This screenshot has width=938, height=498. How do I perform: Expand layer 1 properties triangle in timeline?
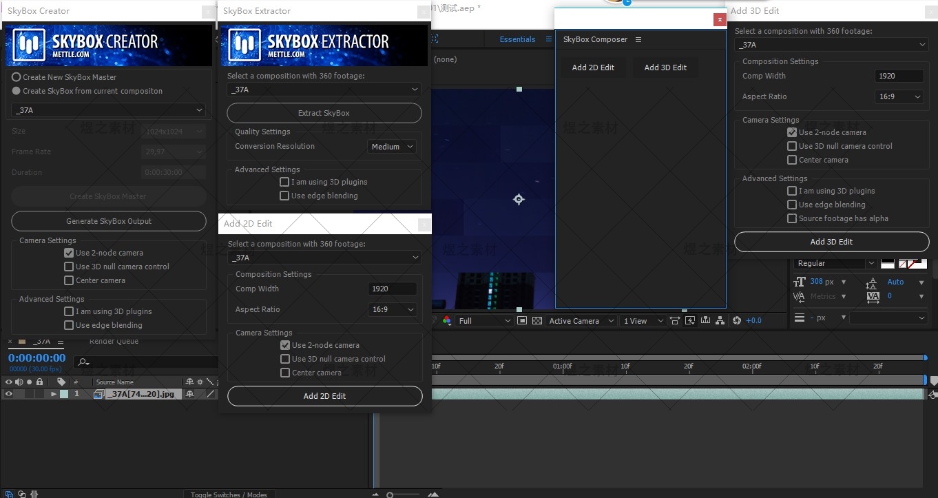pos(54,394)
